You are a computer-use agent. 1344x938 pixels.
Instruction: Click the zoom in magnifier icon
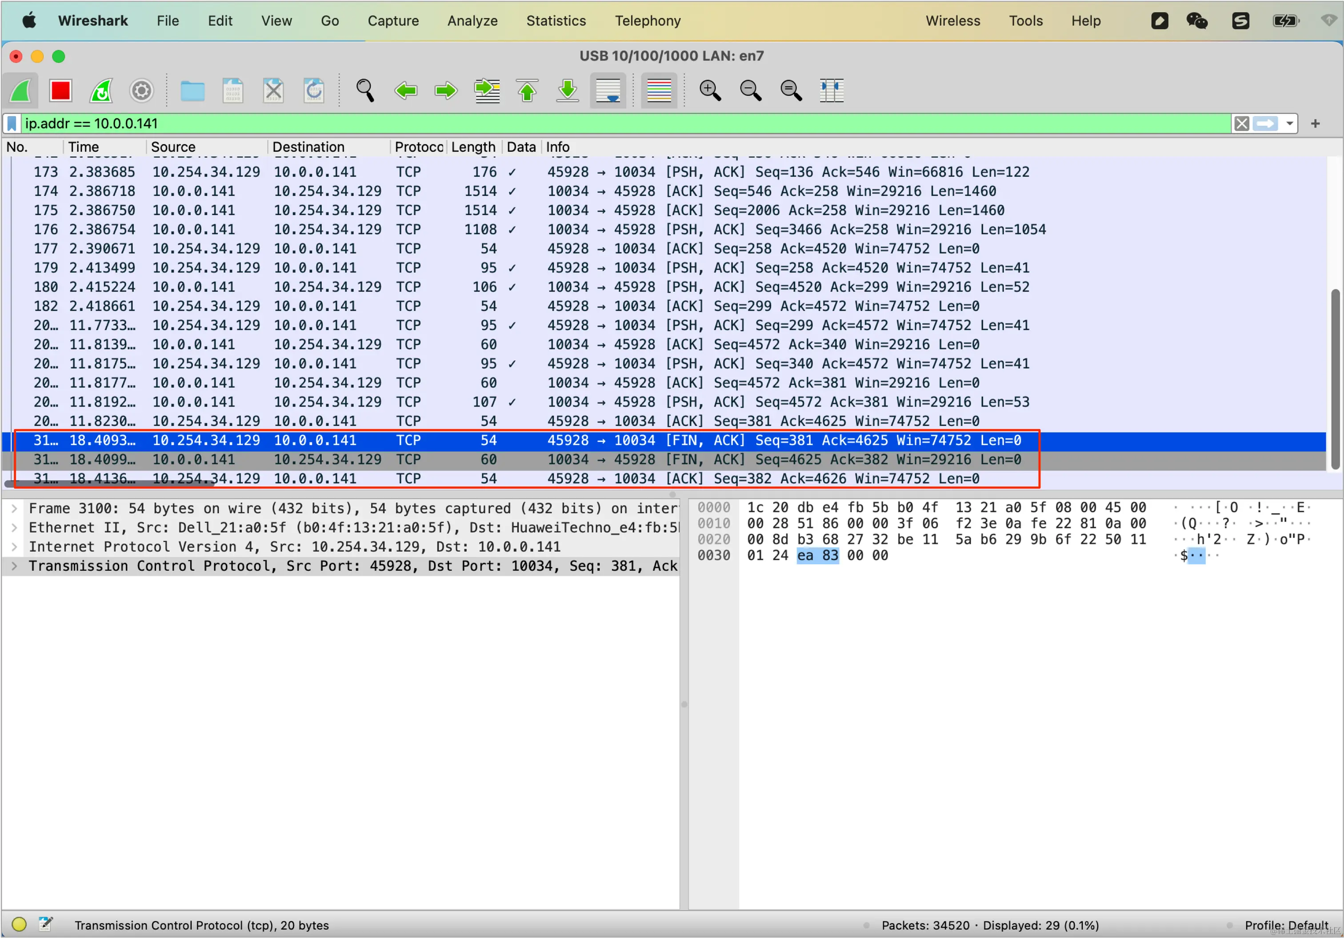(709, 91)
